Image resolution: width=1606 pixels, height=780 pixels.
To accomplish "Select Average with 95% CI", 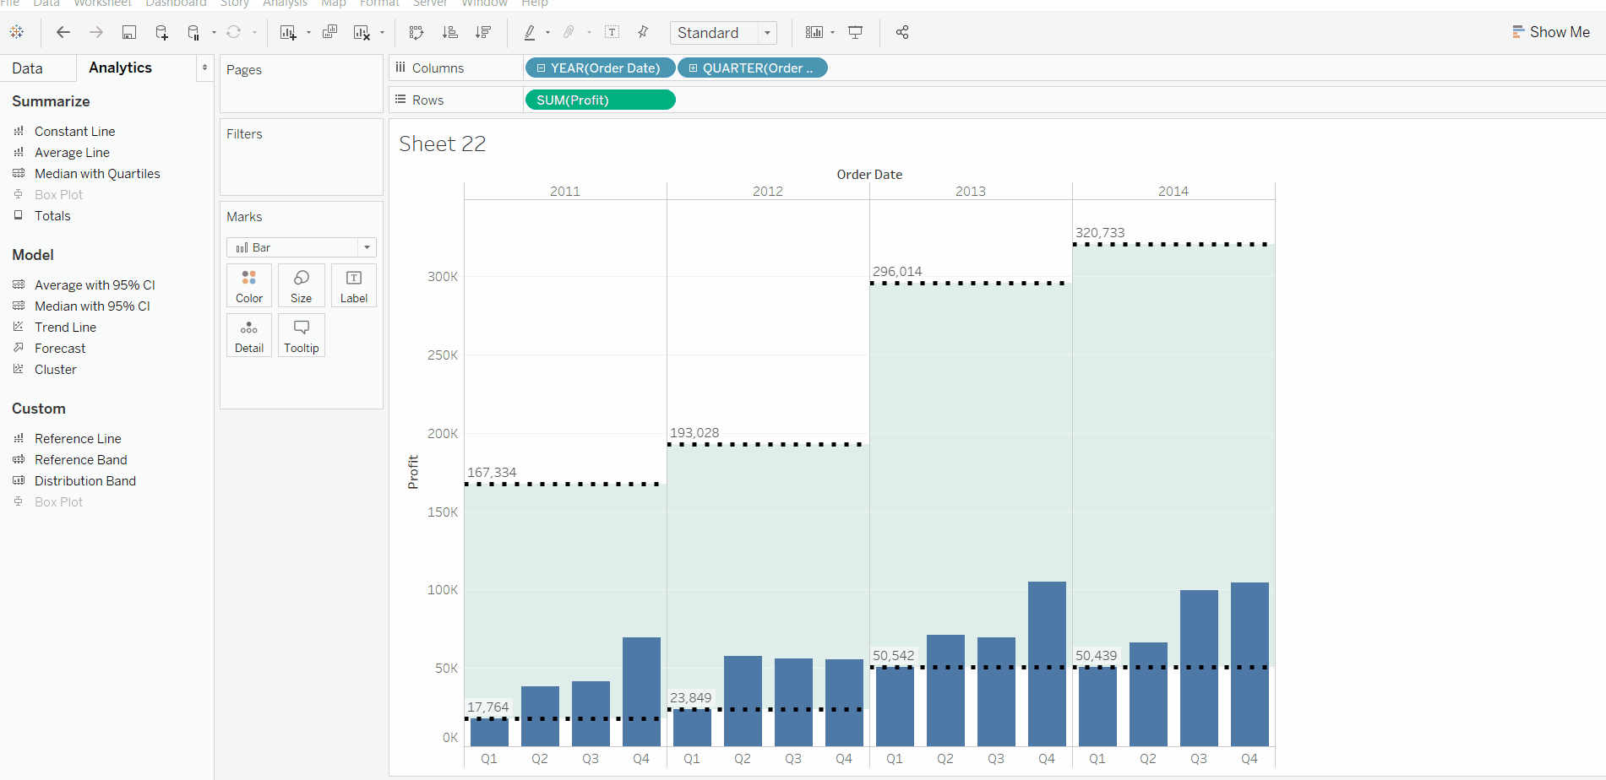I will (95, 285).
